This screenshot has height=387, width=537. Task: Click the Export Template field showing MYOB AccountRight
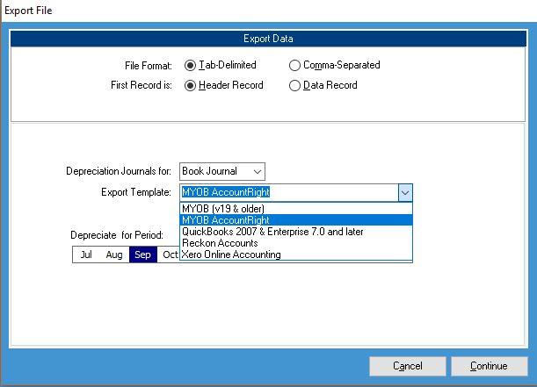coord(288,192)
